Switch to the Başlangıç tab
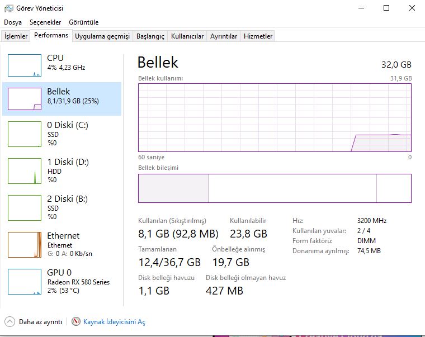Screen dimensions: 425x337 150,36
